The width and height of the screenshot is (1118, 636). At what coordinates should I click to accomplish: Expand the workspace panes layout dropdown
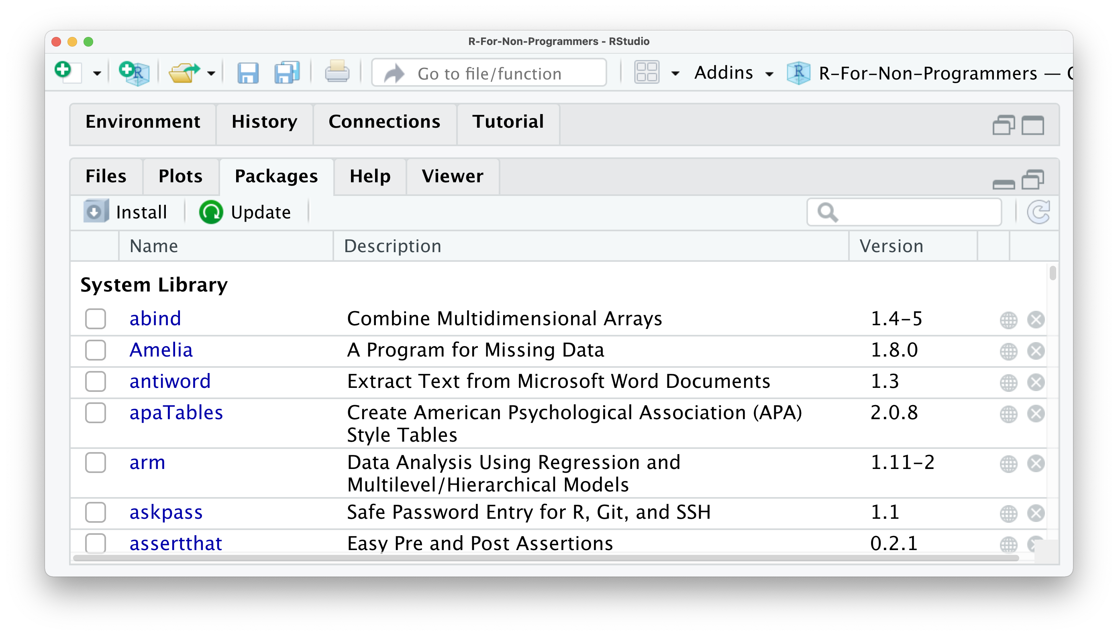click(675, 73)
